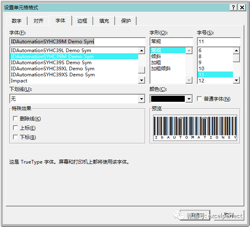Select 加粗 font style
The image size is (250, 227).
pyautogui.click(x=168, y=63)
